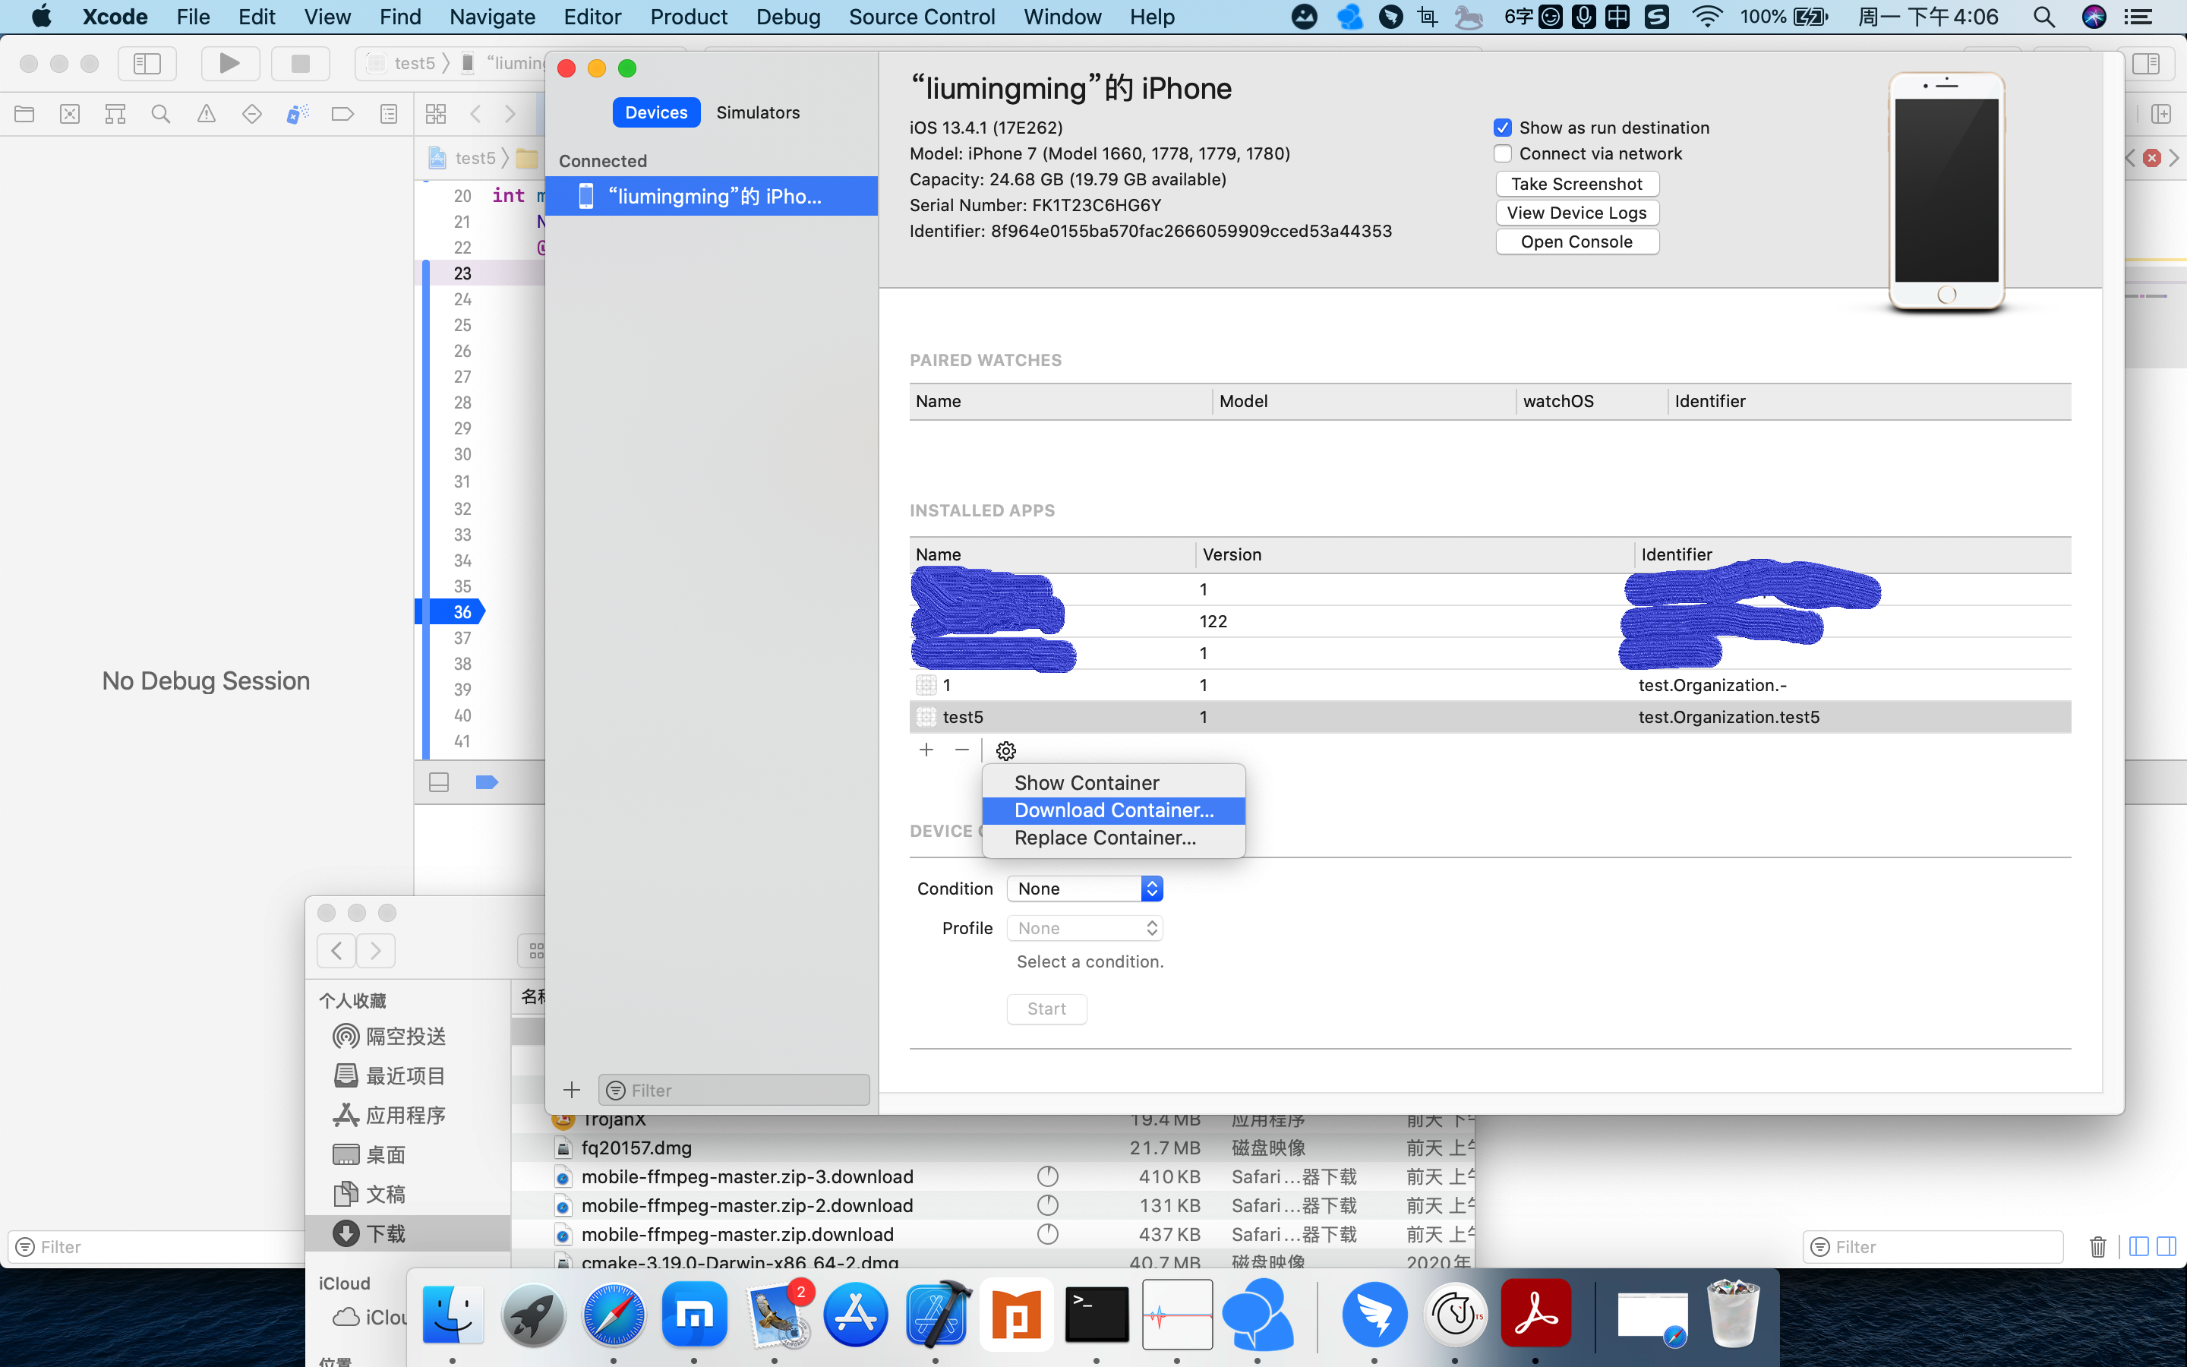Click Finder window back arrow button

point(336,951)
